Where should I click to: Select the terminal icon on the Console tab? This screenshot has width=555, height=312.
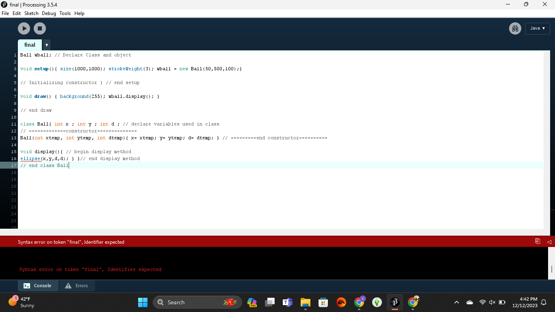[x=27, y=286]
